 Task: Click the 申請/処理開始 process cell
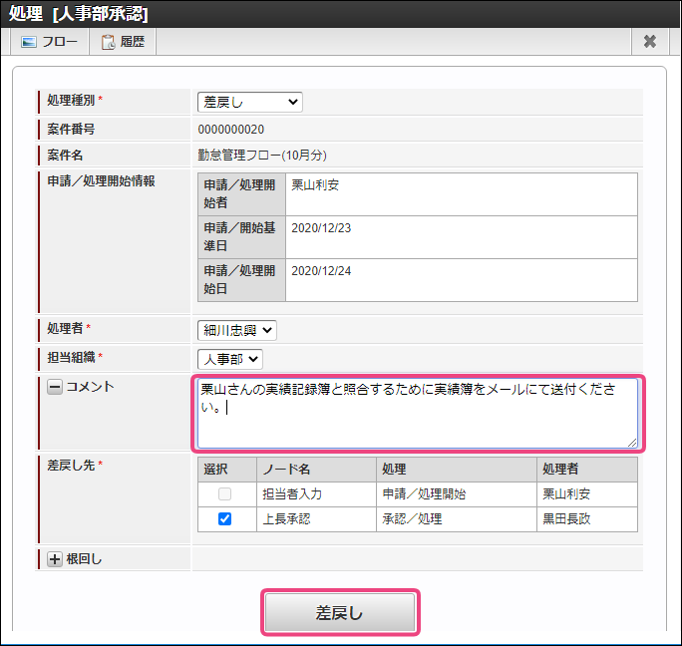(457, 494)
